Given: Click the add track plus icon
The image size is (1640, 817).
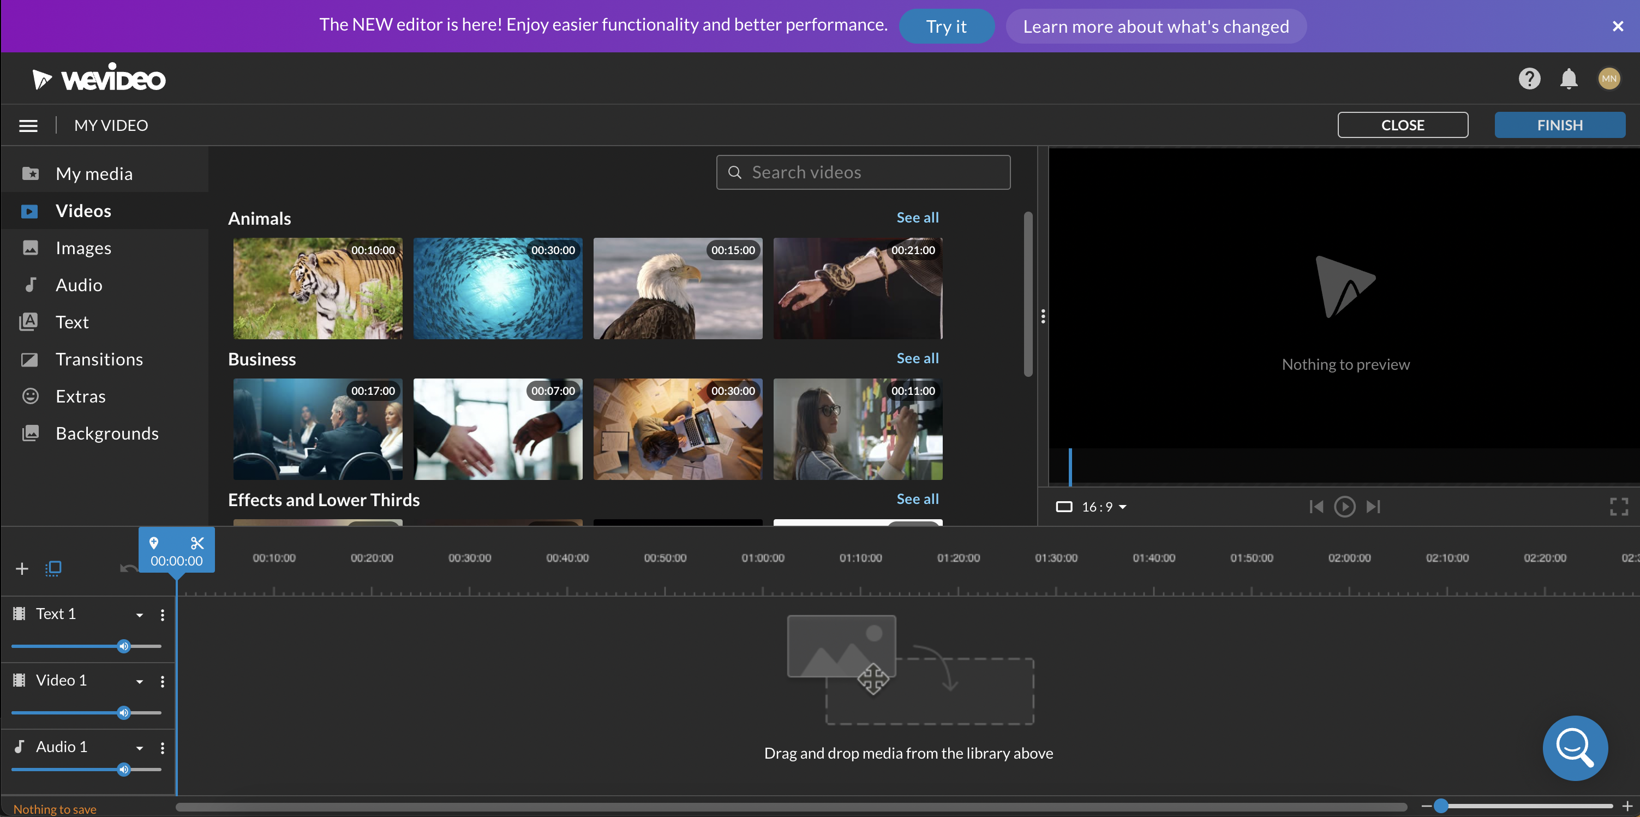Looking at the screenshot, I should [x=22, y=568].
